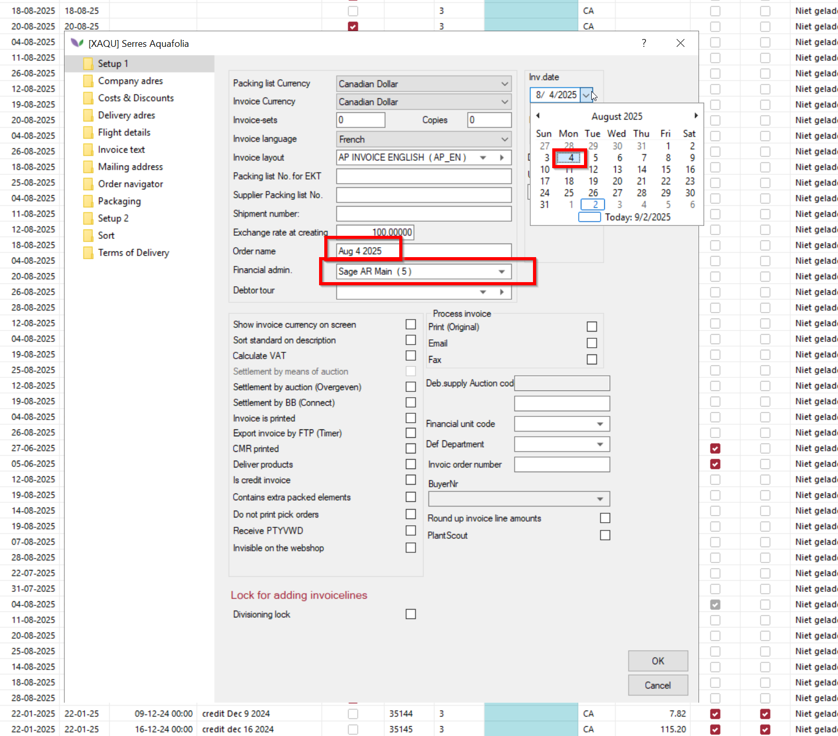Click the Order name text field
The width and height of the screenshot is (838, 736).
[424, 251]
